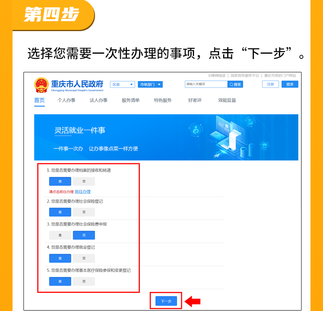
Task: Click the red arrow beside 下一步
Action: pyautogui.click(x=192, y=302)
